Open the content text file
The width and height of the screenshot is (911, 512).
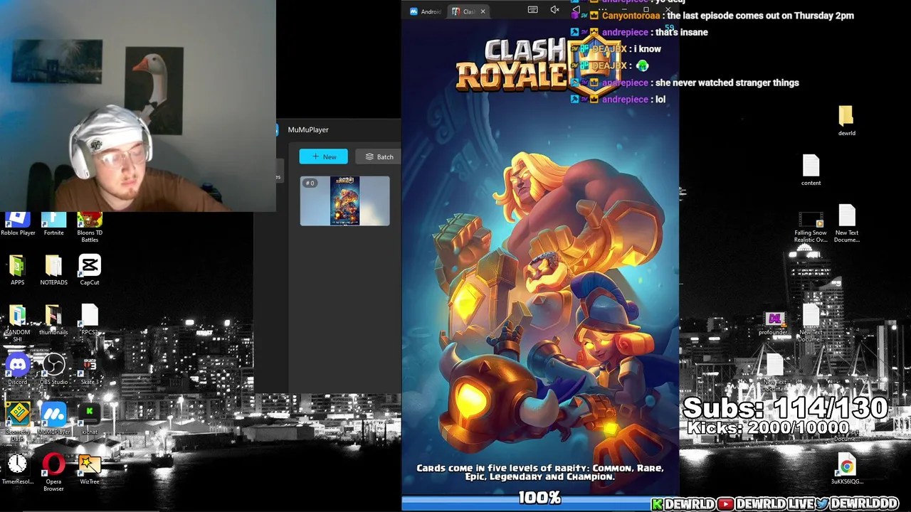coord(811,171)
